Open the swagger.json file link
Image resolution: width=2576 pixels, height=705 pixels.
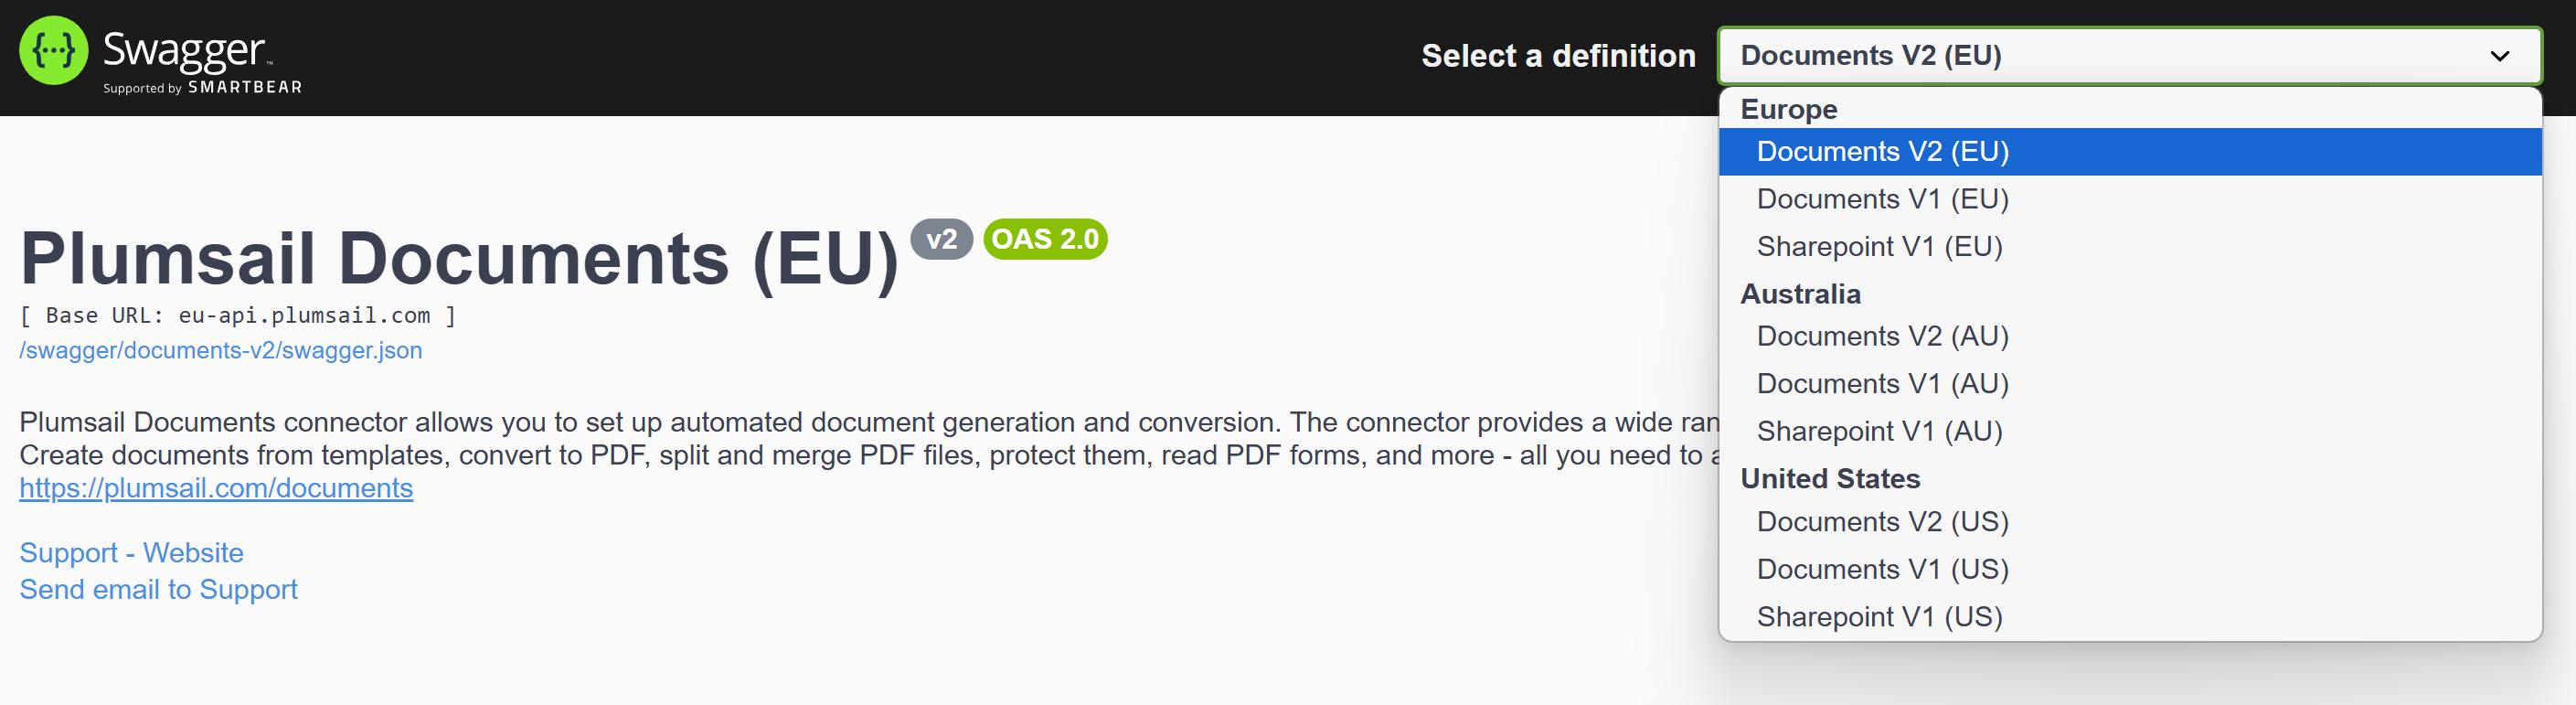click(x=221, y=351)
